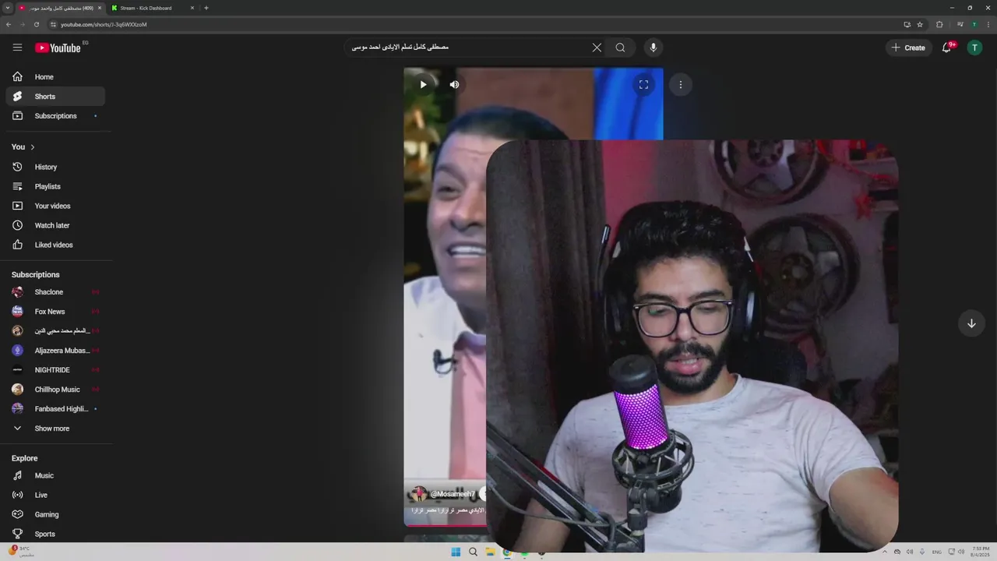Open the taskbar clock and date
The width and height of the screenshot is (997, 561).
(x=980, y=552)
